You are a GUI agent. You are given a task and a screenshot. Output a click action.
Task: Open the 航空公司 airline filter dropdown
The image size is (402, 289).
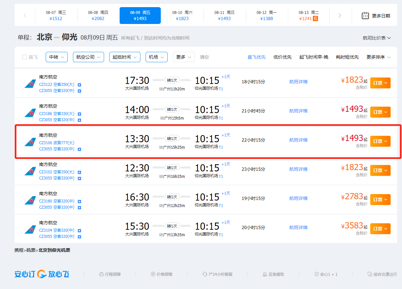point(88,57)
